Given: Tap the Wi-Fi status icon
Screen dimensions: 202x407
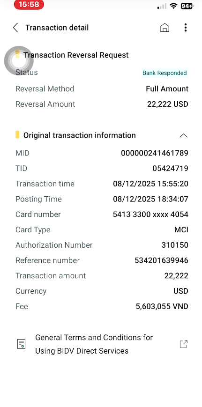Looking at the screenshot, I should pos(173,6).
